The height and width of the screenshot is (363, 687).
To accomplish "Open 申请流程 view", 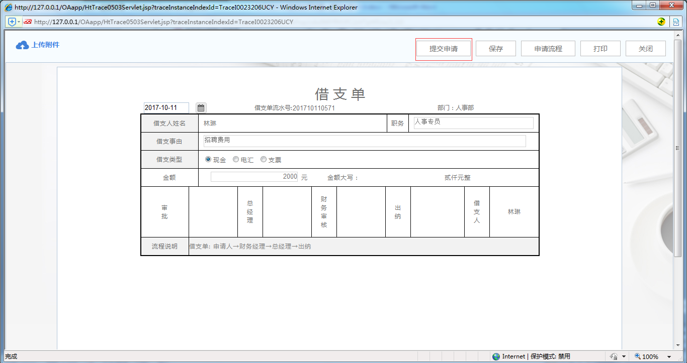I will (x=548, y=48).
